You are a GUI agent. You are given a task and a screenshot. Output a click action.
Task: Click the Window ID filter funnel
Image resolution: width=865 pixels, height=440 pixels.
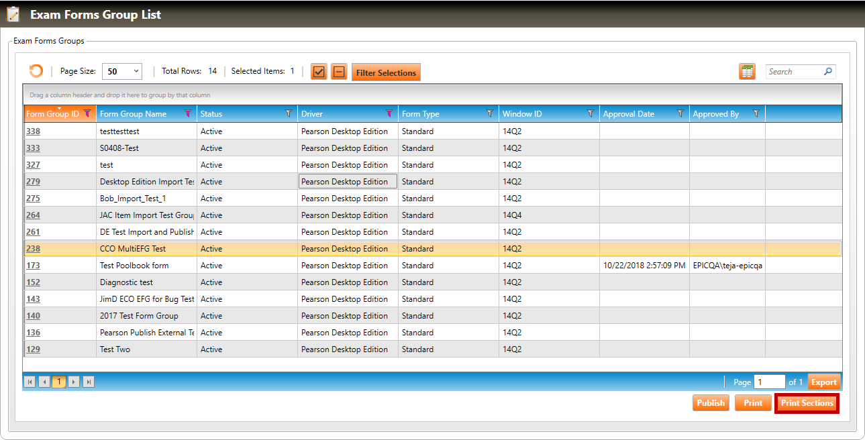coord(591,114)
